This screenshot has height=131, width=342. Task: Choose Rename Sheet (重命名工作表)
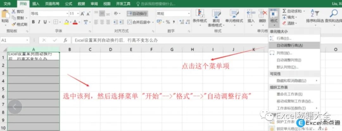click(294, 94)
